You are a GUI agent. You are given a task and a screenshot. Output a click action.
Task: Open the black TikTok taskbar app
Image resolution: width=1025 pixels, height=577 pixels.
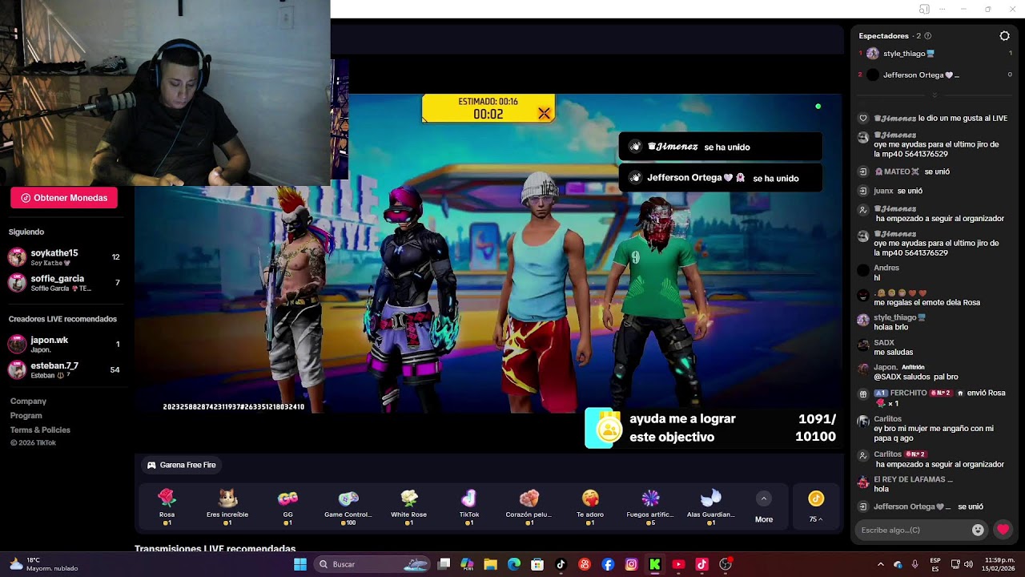click(x=561, y=564)
